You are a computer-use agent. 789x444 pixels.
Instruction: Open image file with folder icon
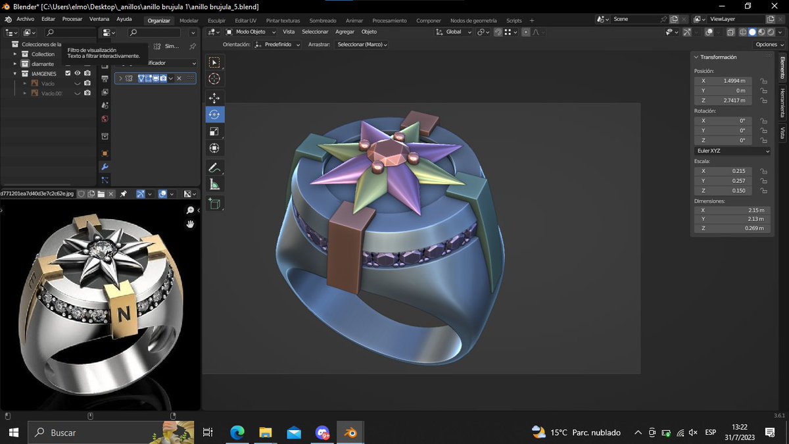click(x=101, y=194)
